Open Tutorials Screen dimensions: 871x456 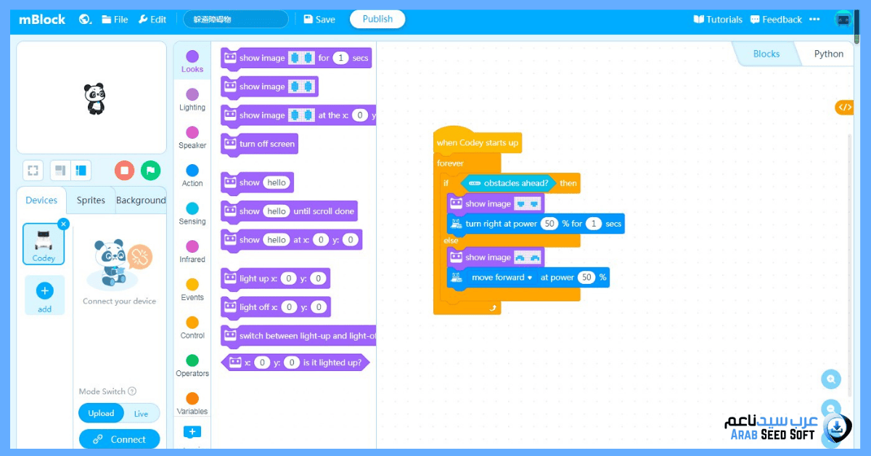[x=718, y=20]
